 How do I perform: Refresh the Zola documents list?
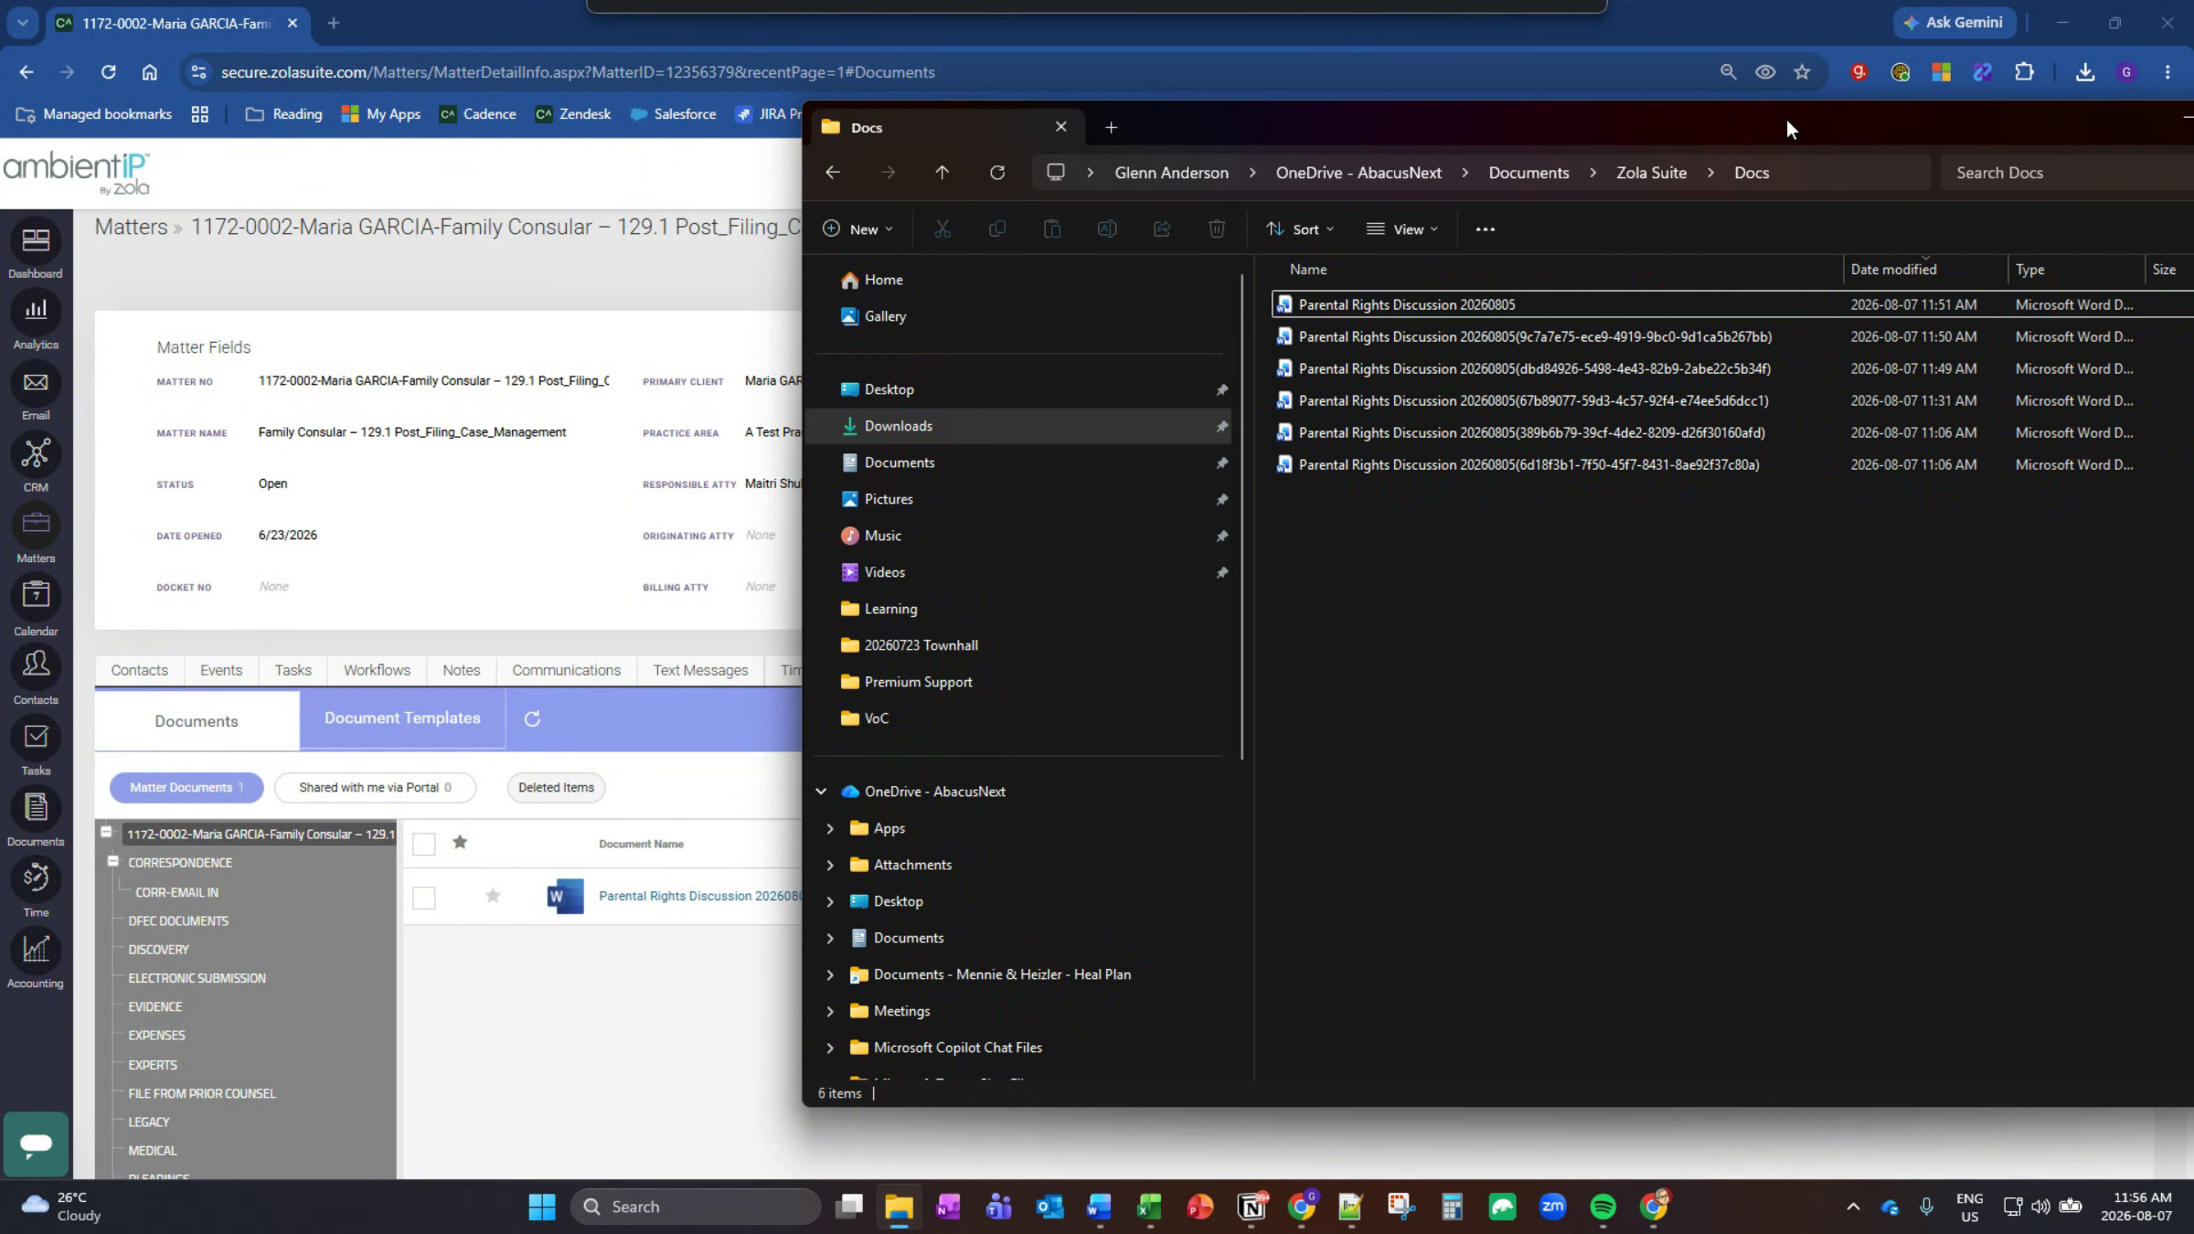532,718
